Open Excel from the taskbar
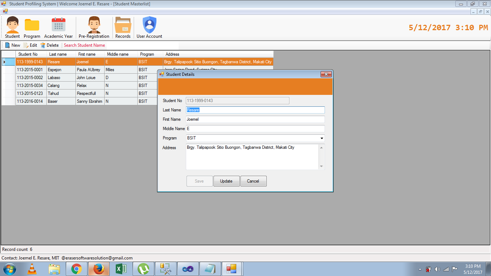 [121, 268]
